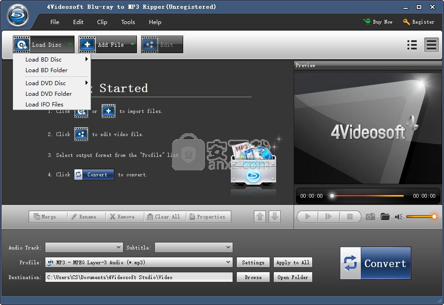The height and width of the screenshot is (305, 444).
Task: Open the File menu
Action: (x=55, y=22)
